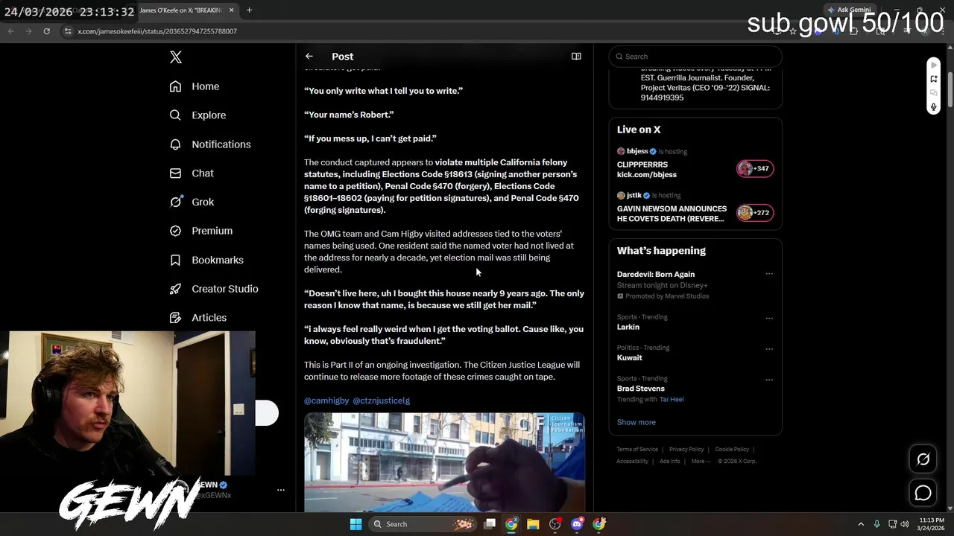This screenshot has width=954, height=536.
Task: Click the Bookmarks ribbon icon
Action: point(175,260)
